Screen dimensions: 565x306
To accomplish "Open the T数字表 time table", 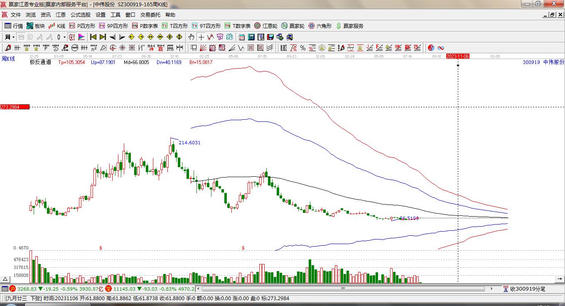I will (x=238, y=26).
